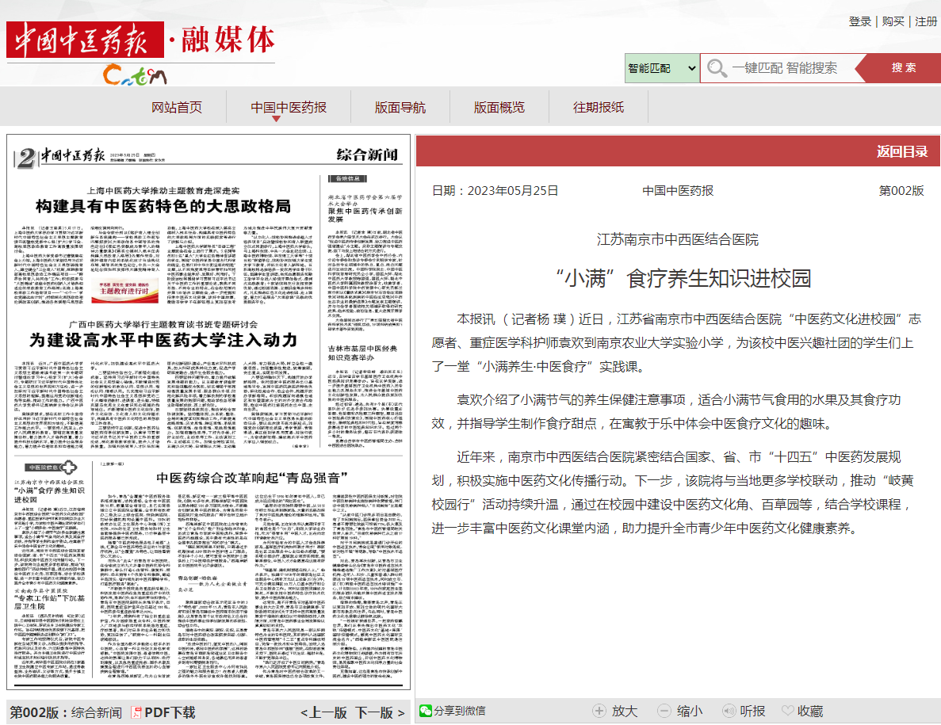Click the 收藏 heart icon
This screenshot has width=941, height=725.
[787, 711]
